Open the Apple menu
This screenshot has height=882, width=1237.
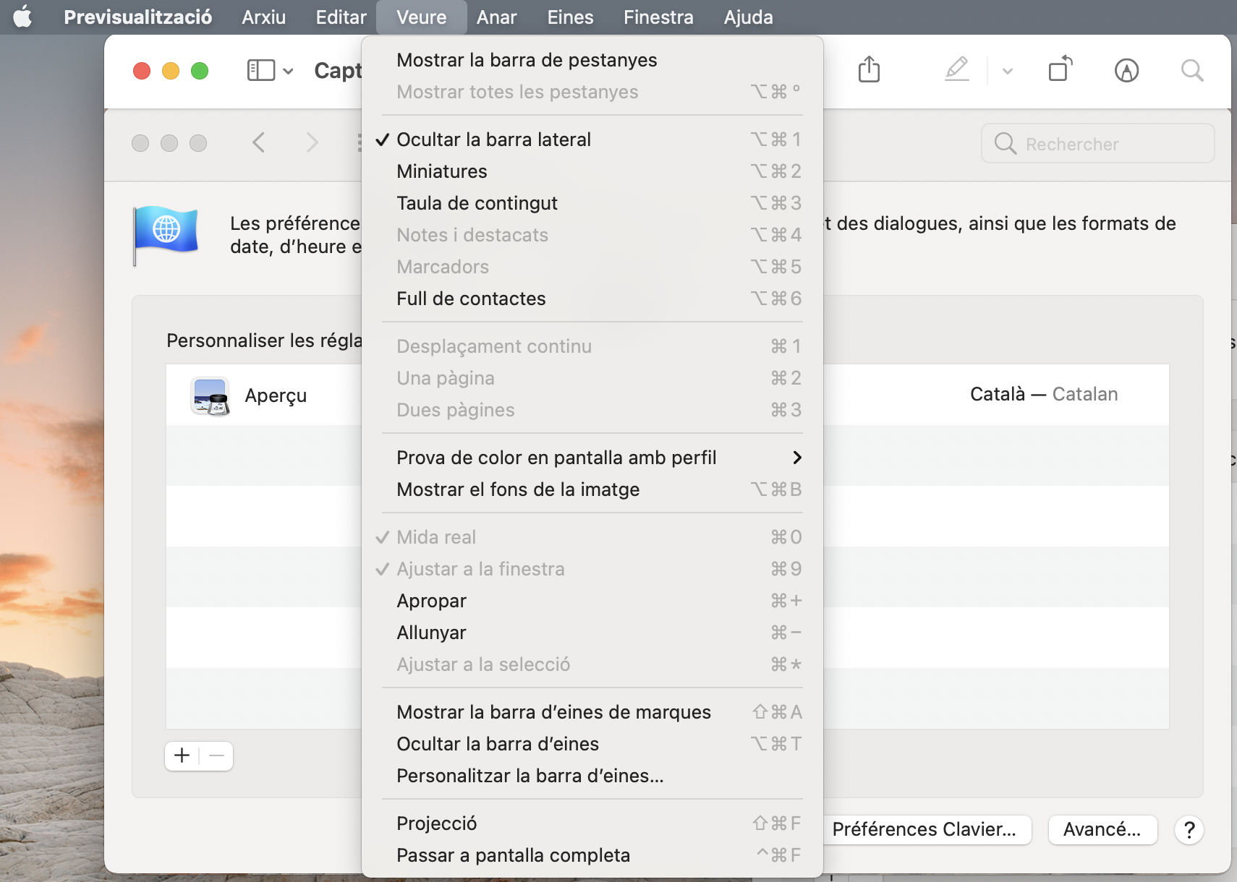(x=23, y=17)
